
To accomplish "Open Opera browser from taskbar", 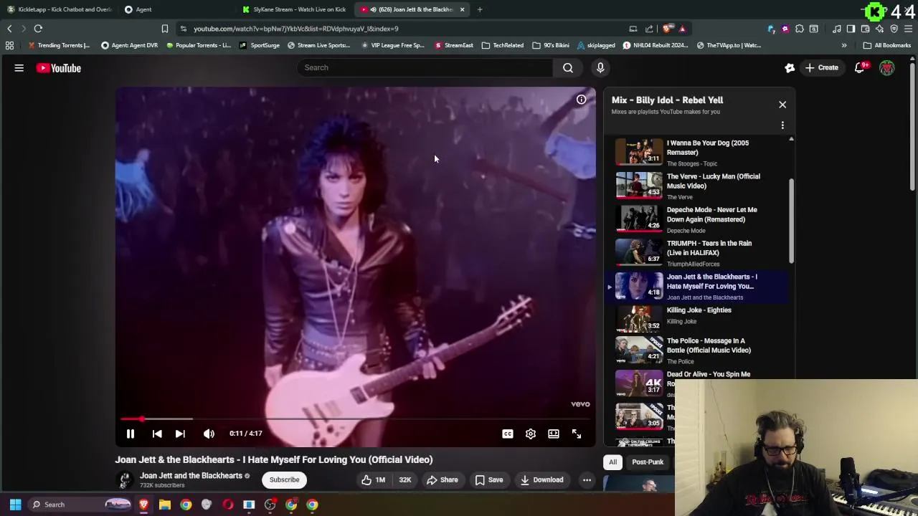I will 228,505.
